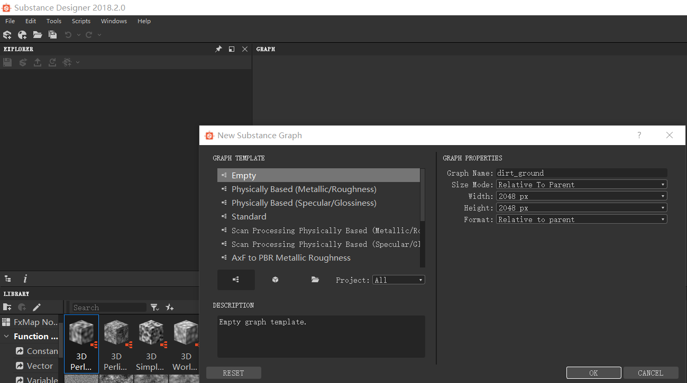Open the redo history dropdown arrow
Screen dimensions: 687x383
click(99, 35)
